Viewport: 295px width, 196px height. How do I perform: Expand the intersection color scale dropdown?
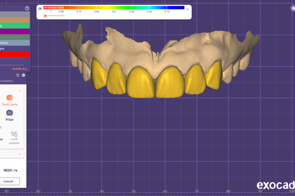coord(188,9)
